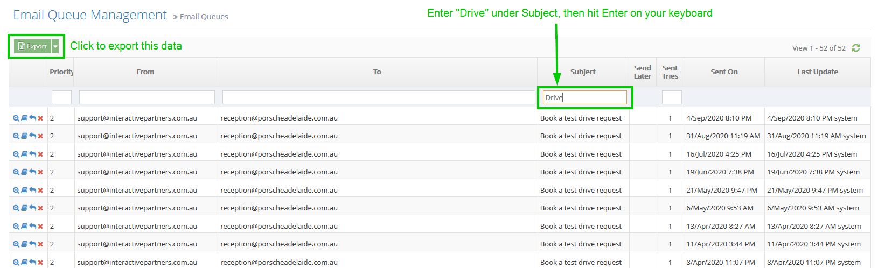The image size is (878, 268).
Task: Sort the grid by the Sent On column
Action: (x=724, y=72)
